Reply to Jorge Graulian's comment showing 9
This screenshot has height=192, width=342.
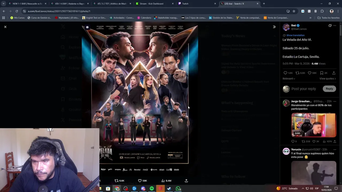294,142
